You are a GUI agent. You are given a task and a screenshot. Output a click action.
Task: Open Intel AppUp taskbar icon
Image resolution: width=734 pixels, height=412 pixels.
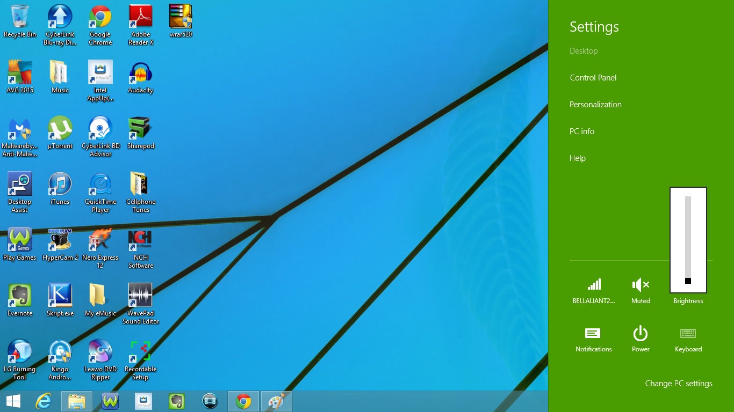tap(143, 401)
